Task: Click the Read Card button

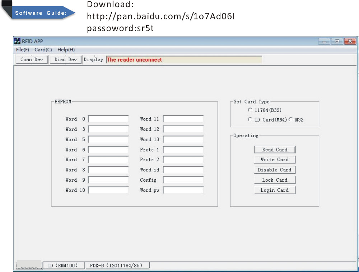Action: click(x=275, y=150)
